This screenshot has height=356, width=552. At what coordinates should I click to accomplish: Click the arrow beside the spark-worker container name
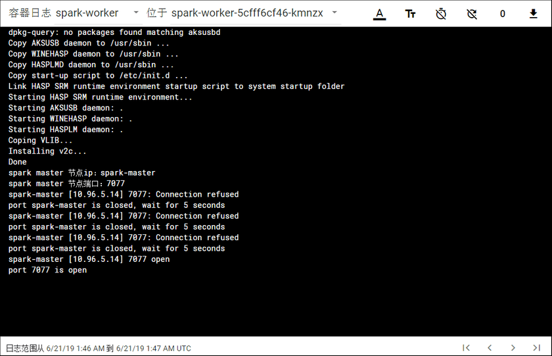(136, 13)
